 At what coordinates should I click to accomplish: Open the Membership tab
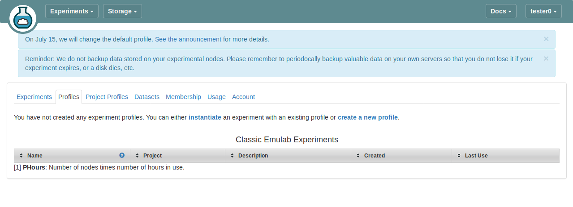[x=183, y=97]
